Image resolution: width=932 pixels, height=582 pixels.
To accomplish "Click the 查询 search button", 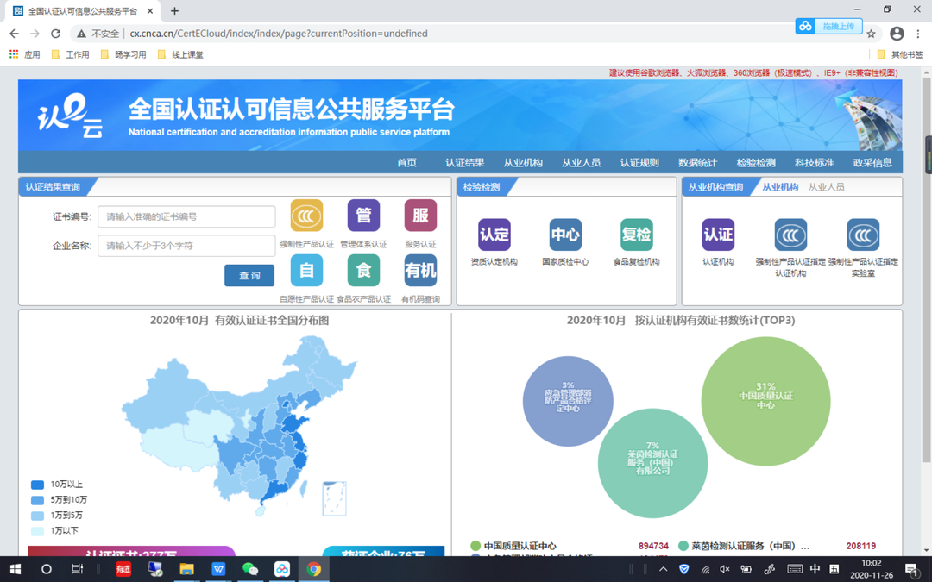I will tap(249, 276).
